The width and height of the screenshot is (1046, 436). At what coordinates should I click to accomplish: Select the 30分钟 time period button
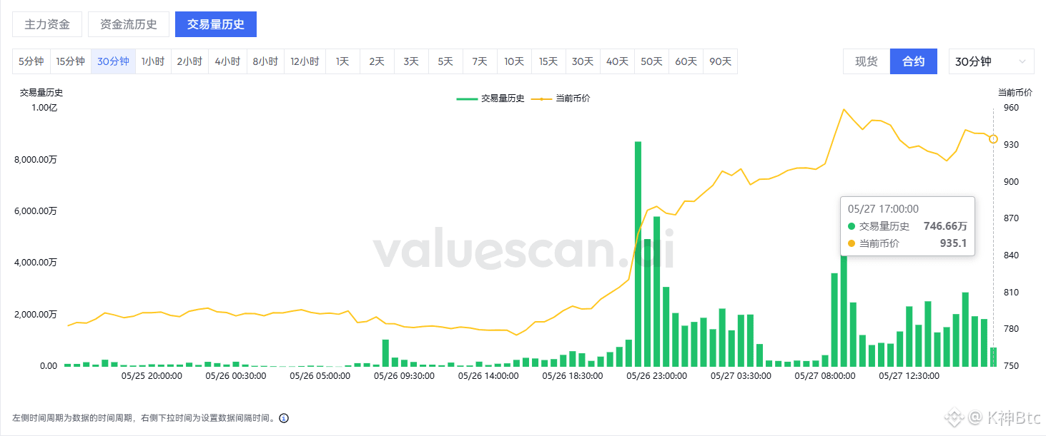113,61
